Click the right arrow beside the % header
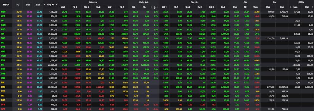 click(x=158, y=7)
